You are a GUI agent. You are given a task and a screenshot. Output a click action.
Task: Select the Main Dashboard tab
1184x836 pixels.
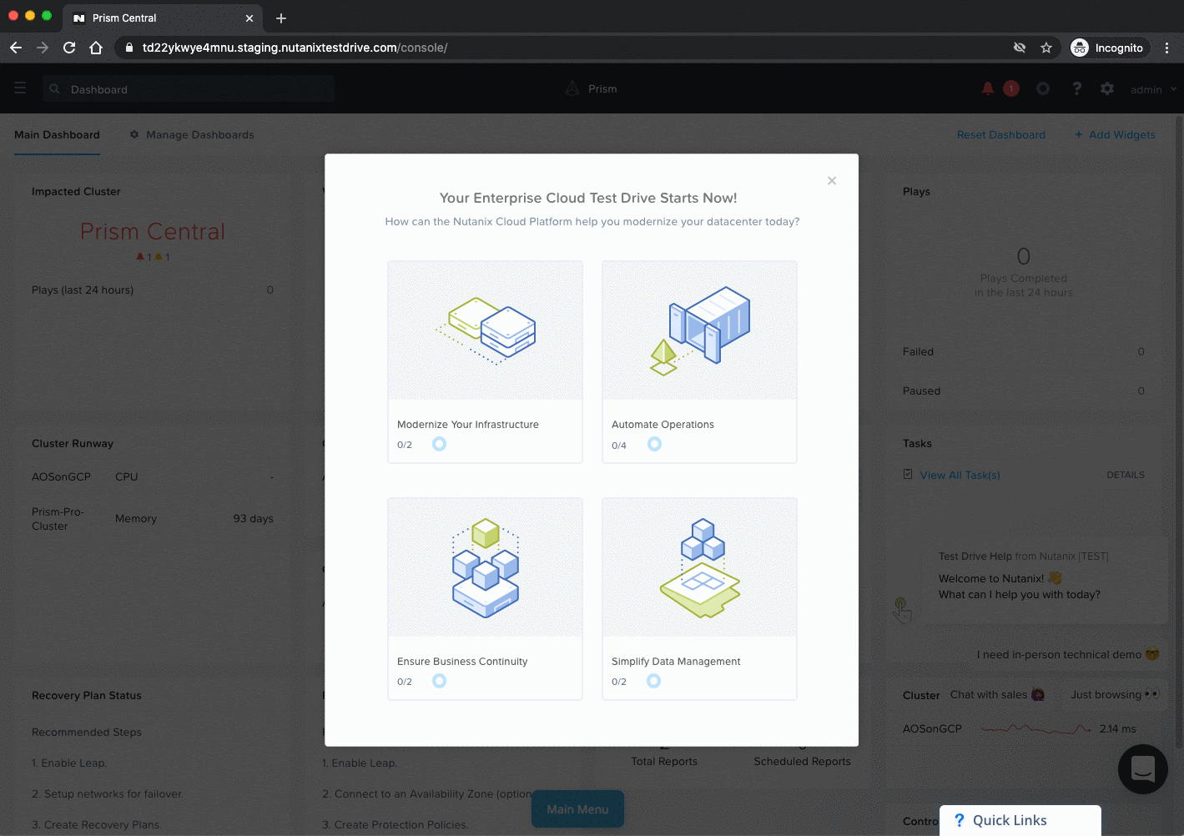coord(57,135)
